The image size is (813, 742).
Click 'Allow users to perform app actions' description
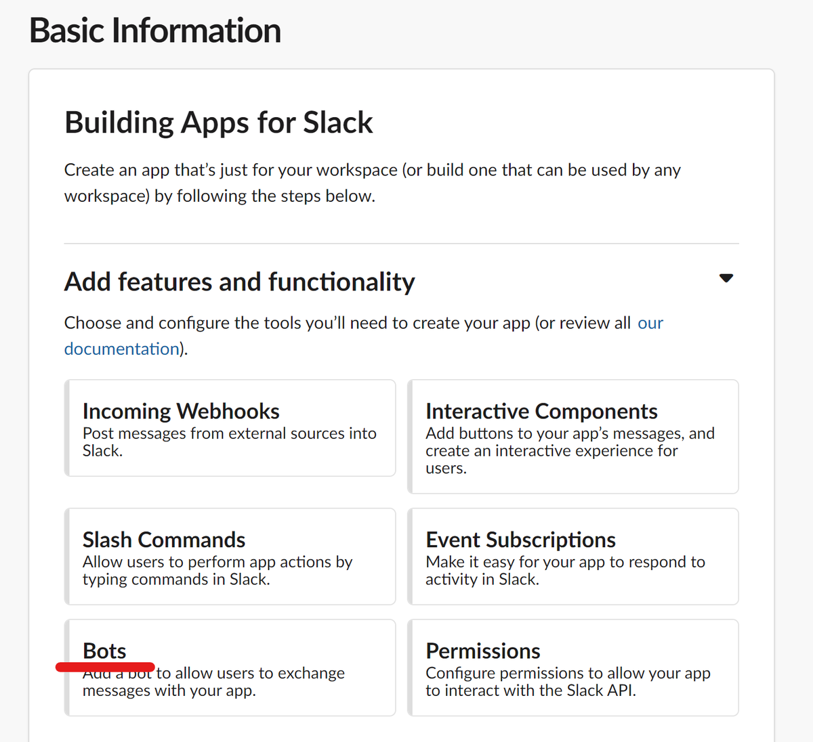point(217,571)
